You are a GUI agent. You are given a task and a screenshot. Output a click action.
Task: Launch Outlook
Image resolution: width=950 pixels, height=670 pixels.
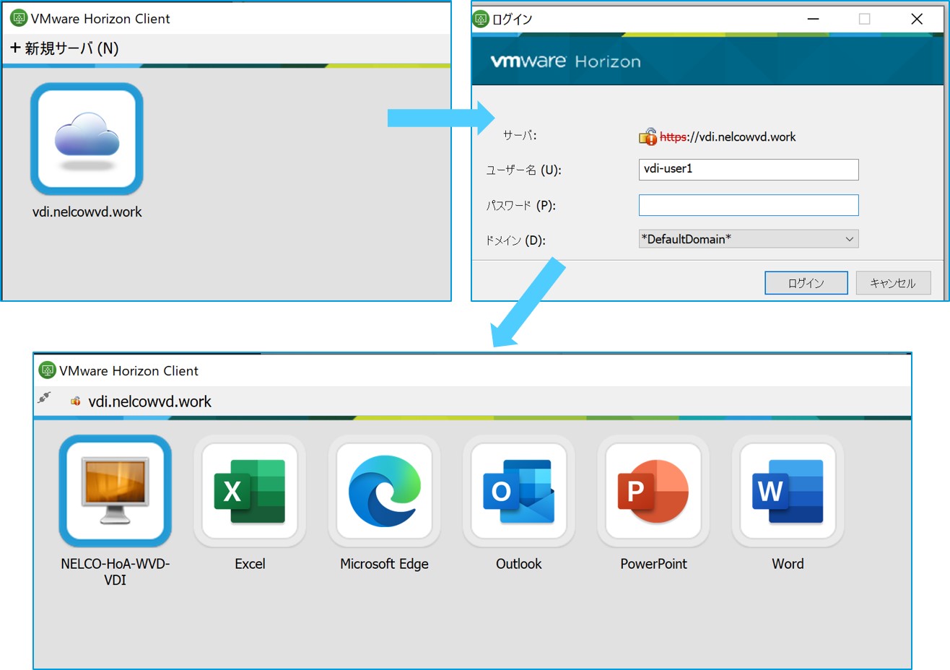518,491
